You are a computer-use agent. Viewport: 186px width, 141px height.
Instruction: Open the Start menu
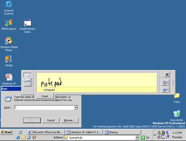click(6, 132)
